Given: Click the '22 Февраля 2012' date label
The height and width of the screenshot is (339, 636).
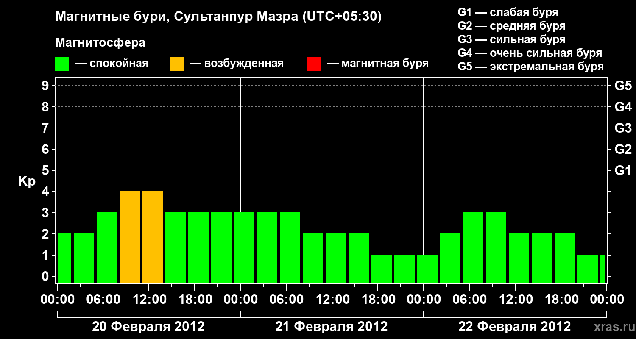Looking at the screenshot, I should (x=515, y=326).
